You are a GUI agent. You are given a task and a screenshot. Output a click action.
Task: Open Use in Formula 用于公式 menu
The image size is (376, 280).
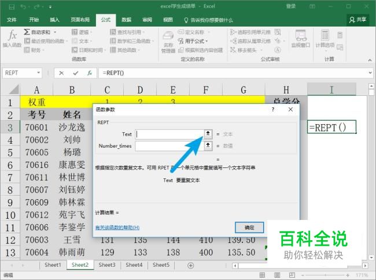(193, 41)
